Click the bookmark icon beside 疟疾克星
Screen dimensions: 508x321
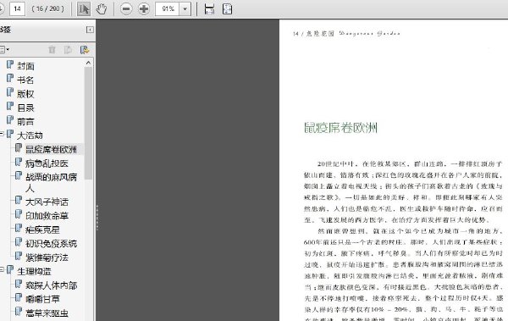click(19, 229)
